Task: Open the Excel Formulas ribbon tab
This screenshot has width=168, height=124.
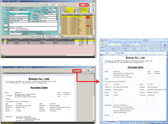Action: tap(125, 42)
